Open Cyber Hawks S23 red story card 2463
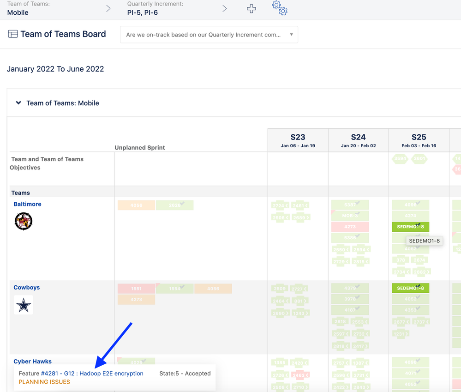Image resolution: width=461 pixels, height=392 pixels. click(x=300, y=375)
